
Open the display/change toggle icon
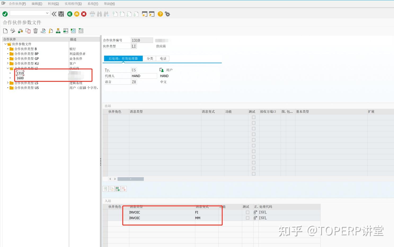point(12,31)
